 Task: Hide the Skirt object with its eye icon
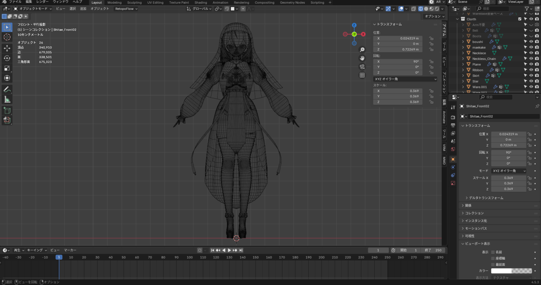tap(531, 76)
